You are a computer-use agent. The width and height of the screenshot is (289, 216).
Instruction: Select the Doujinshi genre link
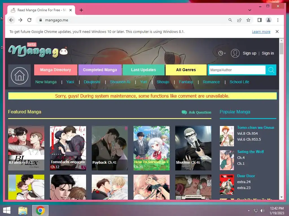(92, 82)
